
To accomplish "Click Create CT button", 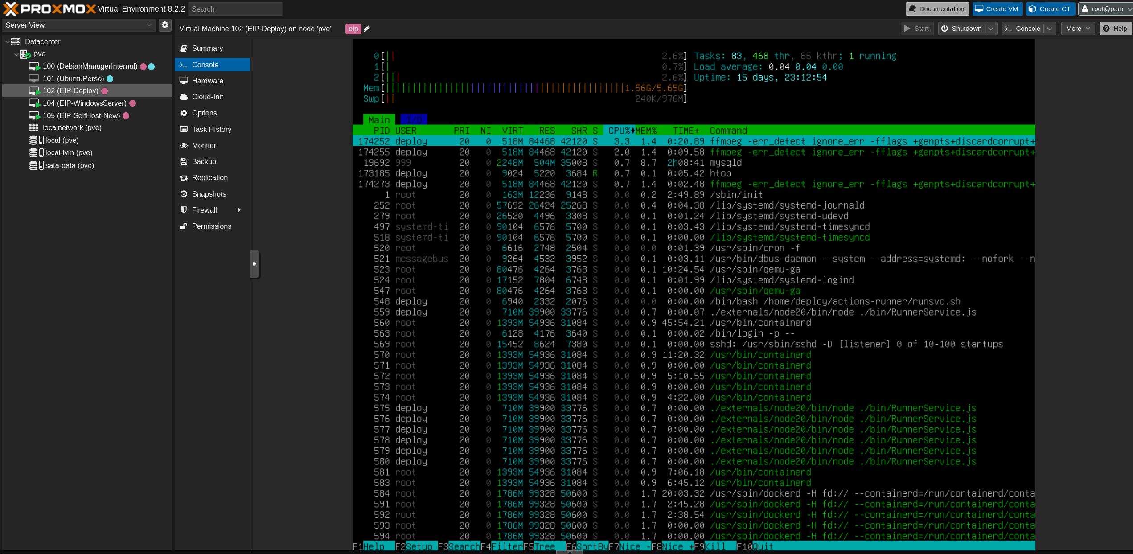I will point(1050,9).
